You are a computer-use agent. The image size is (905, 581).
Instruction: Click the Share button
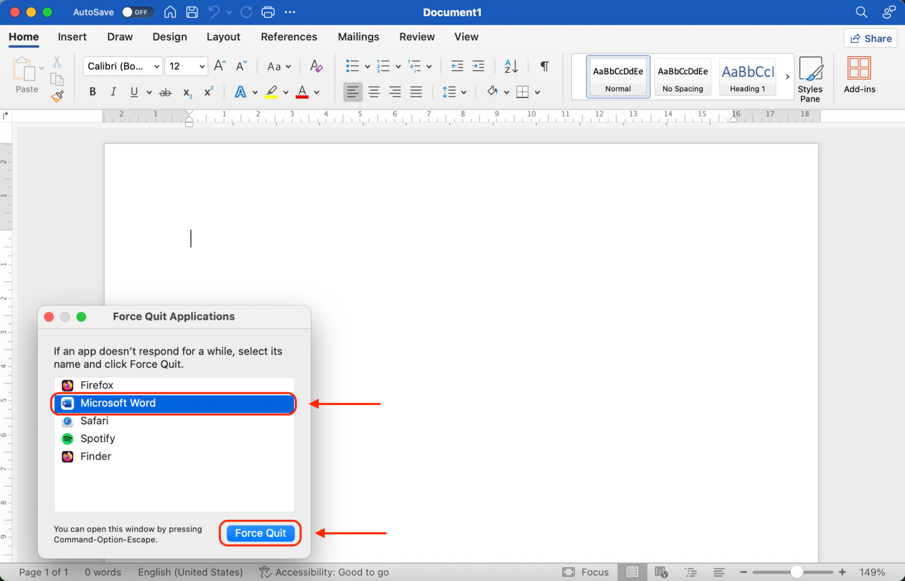pyautogui.click(x=870, y=38)
